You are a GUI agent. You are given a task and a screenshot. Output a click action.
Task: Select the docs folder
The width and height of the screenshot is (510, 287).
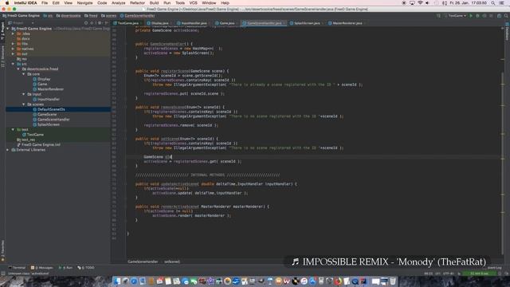click(23, 39)
